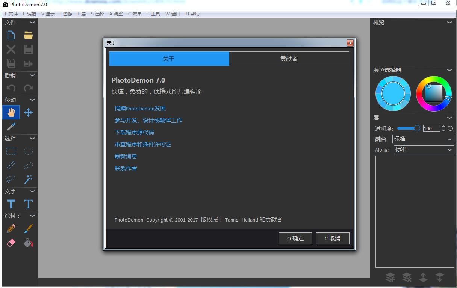Click the 透明度 opacity slider handle
The image size is (457, 288).
pyautogui.click(x=417, y=128)
